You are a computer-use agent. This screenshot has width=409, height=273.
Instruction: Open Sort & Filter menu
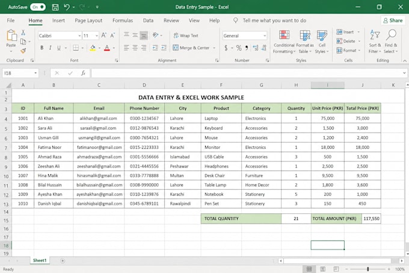(375, 42)
